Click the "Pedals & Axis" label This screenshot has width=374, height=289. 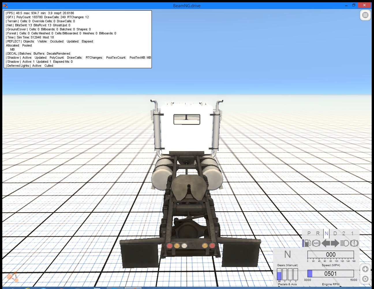(x=287, y=284)
